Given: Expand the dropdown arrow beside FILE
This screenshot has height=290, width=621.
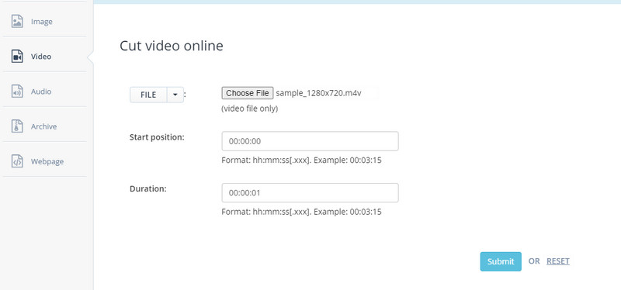Looking at the screenshot, I should click(175, 95).
